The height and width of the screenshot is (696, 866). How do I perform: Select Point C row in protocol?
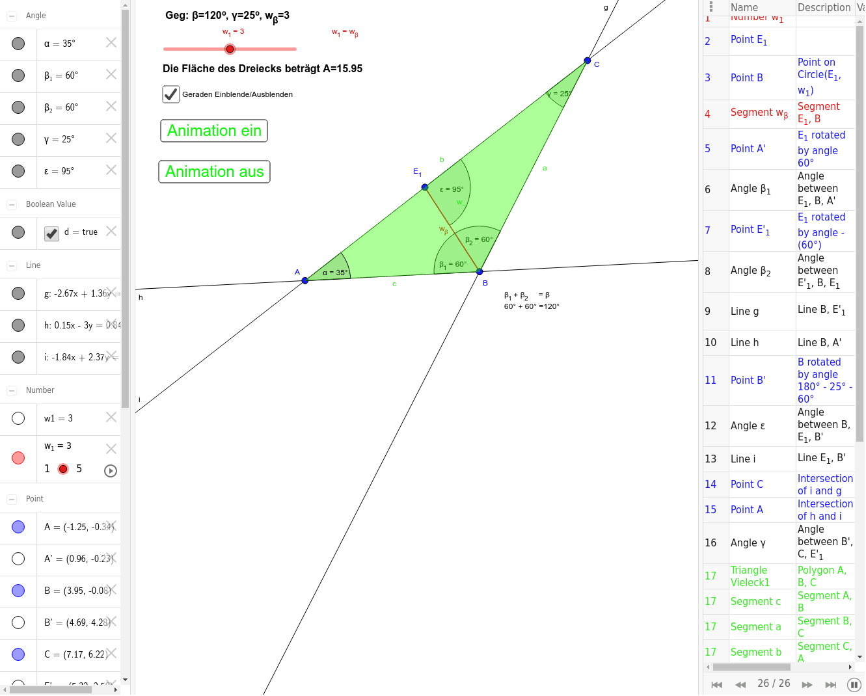coord(779,485)
